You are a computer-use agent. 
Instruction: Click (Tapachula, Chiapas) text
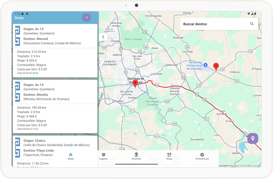pos(38,155)
